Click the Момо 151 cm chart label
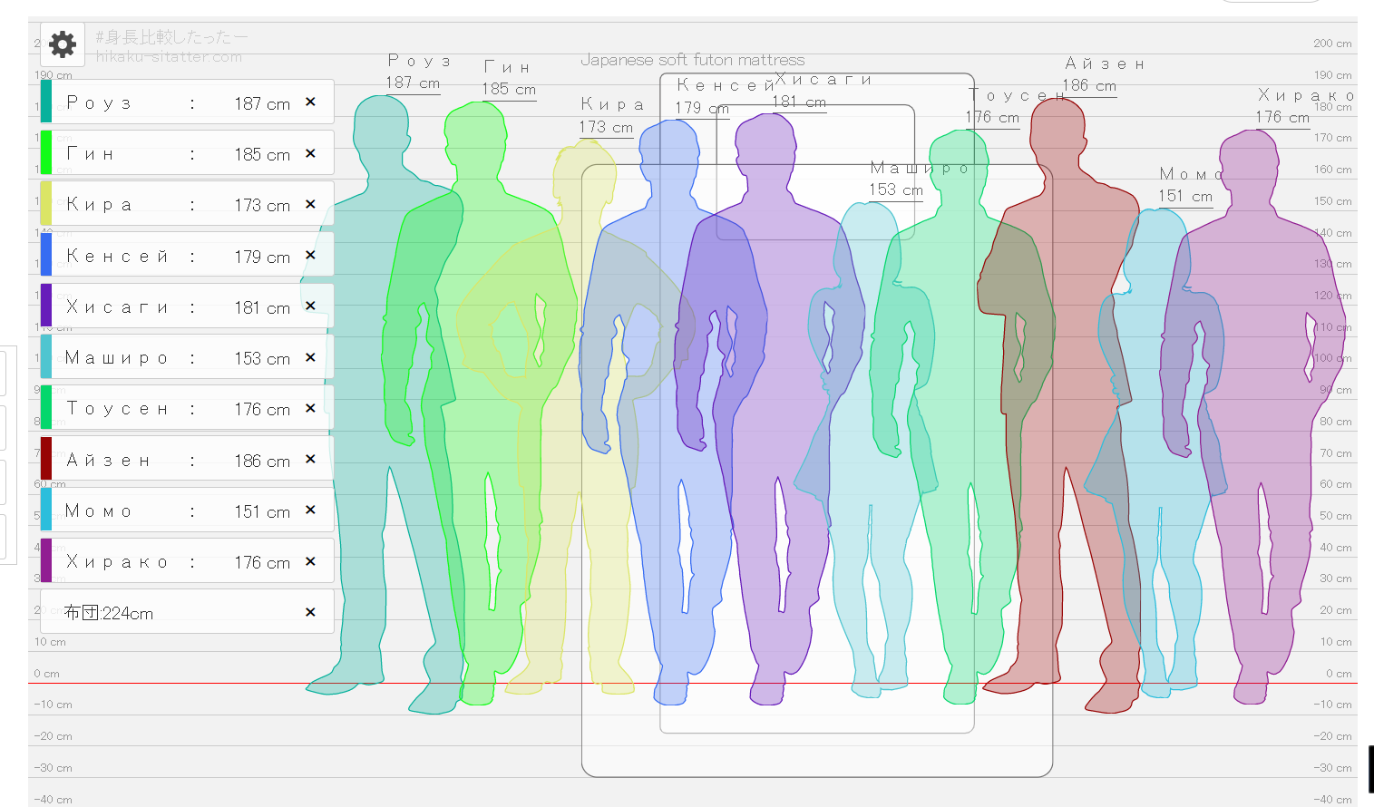 pos(1185,196)
